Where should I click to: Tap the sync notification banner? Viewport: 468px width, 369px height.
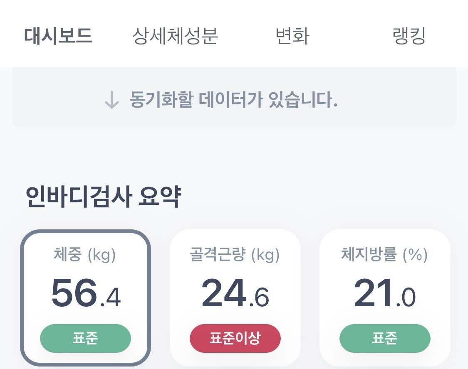pyautogui.click(x=234, y=100)
